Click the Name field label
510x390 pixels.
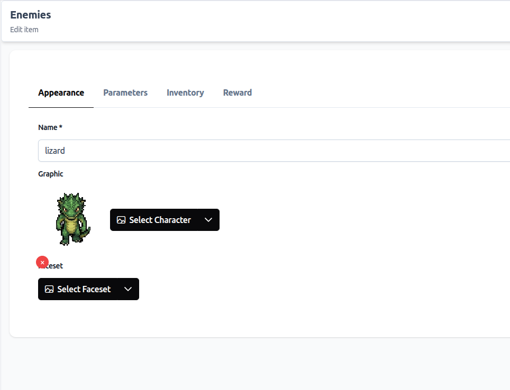pyautogui.click(x=48, y=127)
